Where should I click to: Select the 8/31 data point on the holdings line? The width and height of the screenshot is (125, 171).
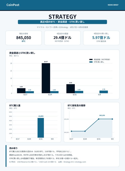click(99, 119)
